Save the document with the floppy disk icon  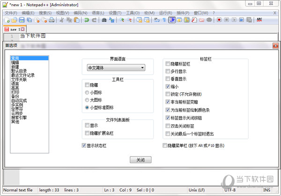tap(22, 20)
